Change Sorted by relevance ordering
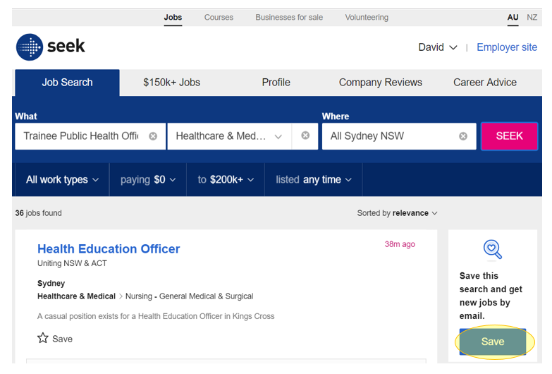Viewport: 552px width, 374px height. click(397, 213)
